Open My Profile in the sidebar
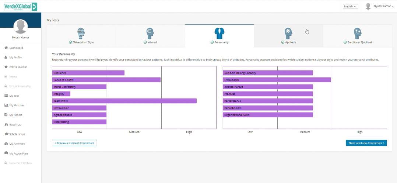This screenshot has height=183, width=397. click(x=15, y=58)
